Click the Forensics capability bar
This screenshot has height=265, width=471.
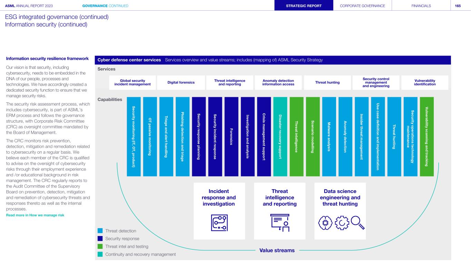tap(231, 136)
